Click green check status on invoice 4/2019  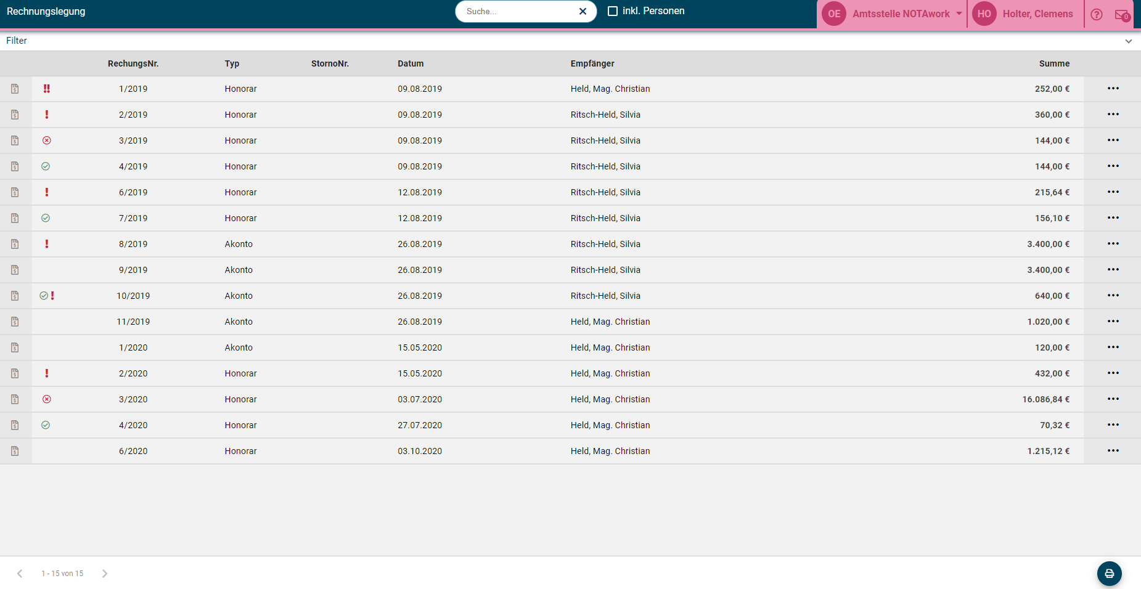click(46, 166)
